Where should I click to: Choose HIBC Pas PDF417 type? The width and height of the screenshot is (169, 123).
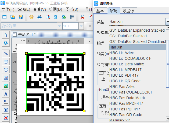point(137,109)
